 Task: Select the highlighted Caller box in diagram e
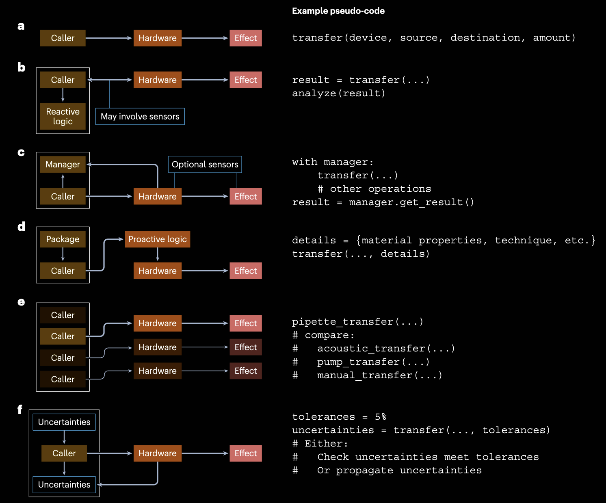63,336
